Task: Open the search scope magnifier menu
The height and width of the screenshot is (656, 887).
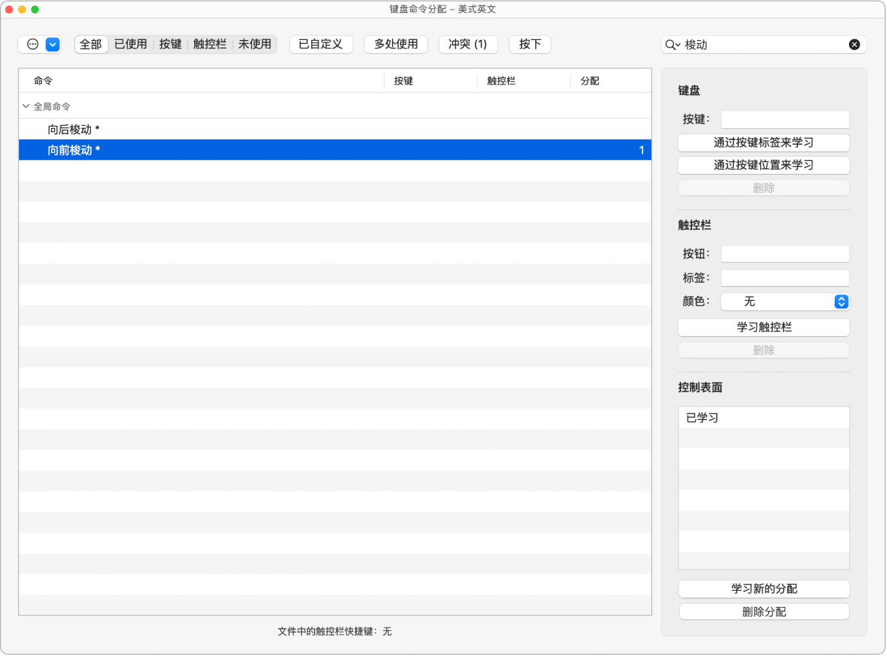Action: (x=672, y=44)
